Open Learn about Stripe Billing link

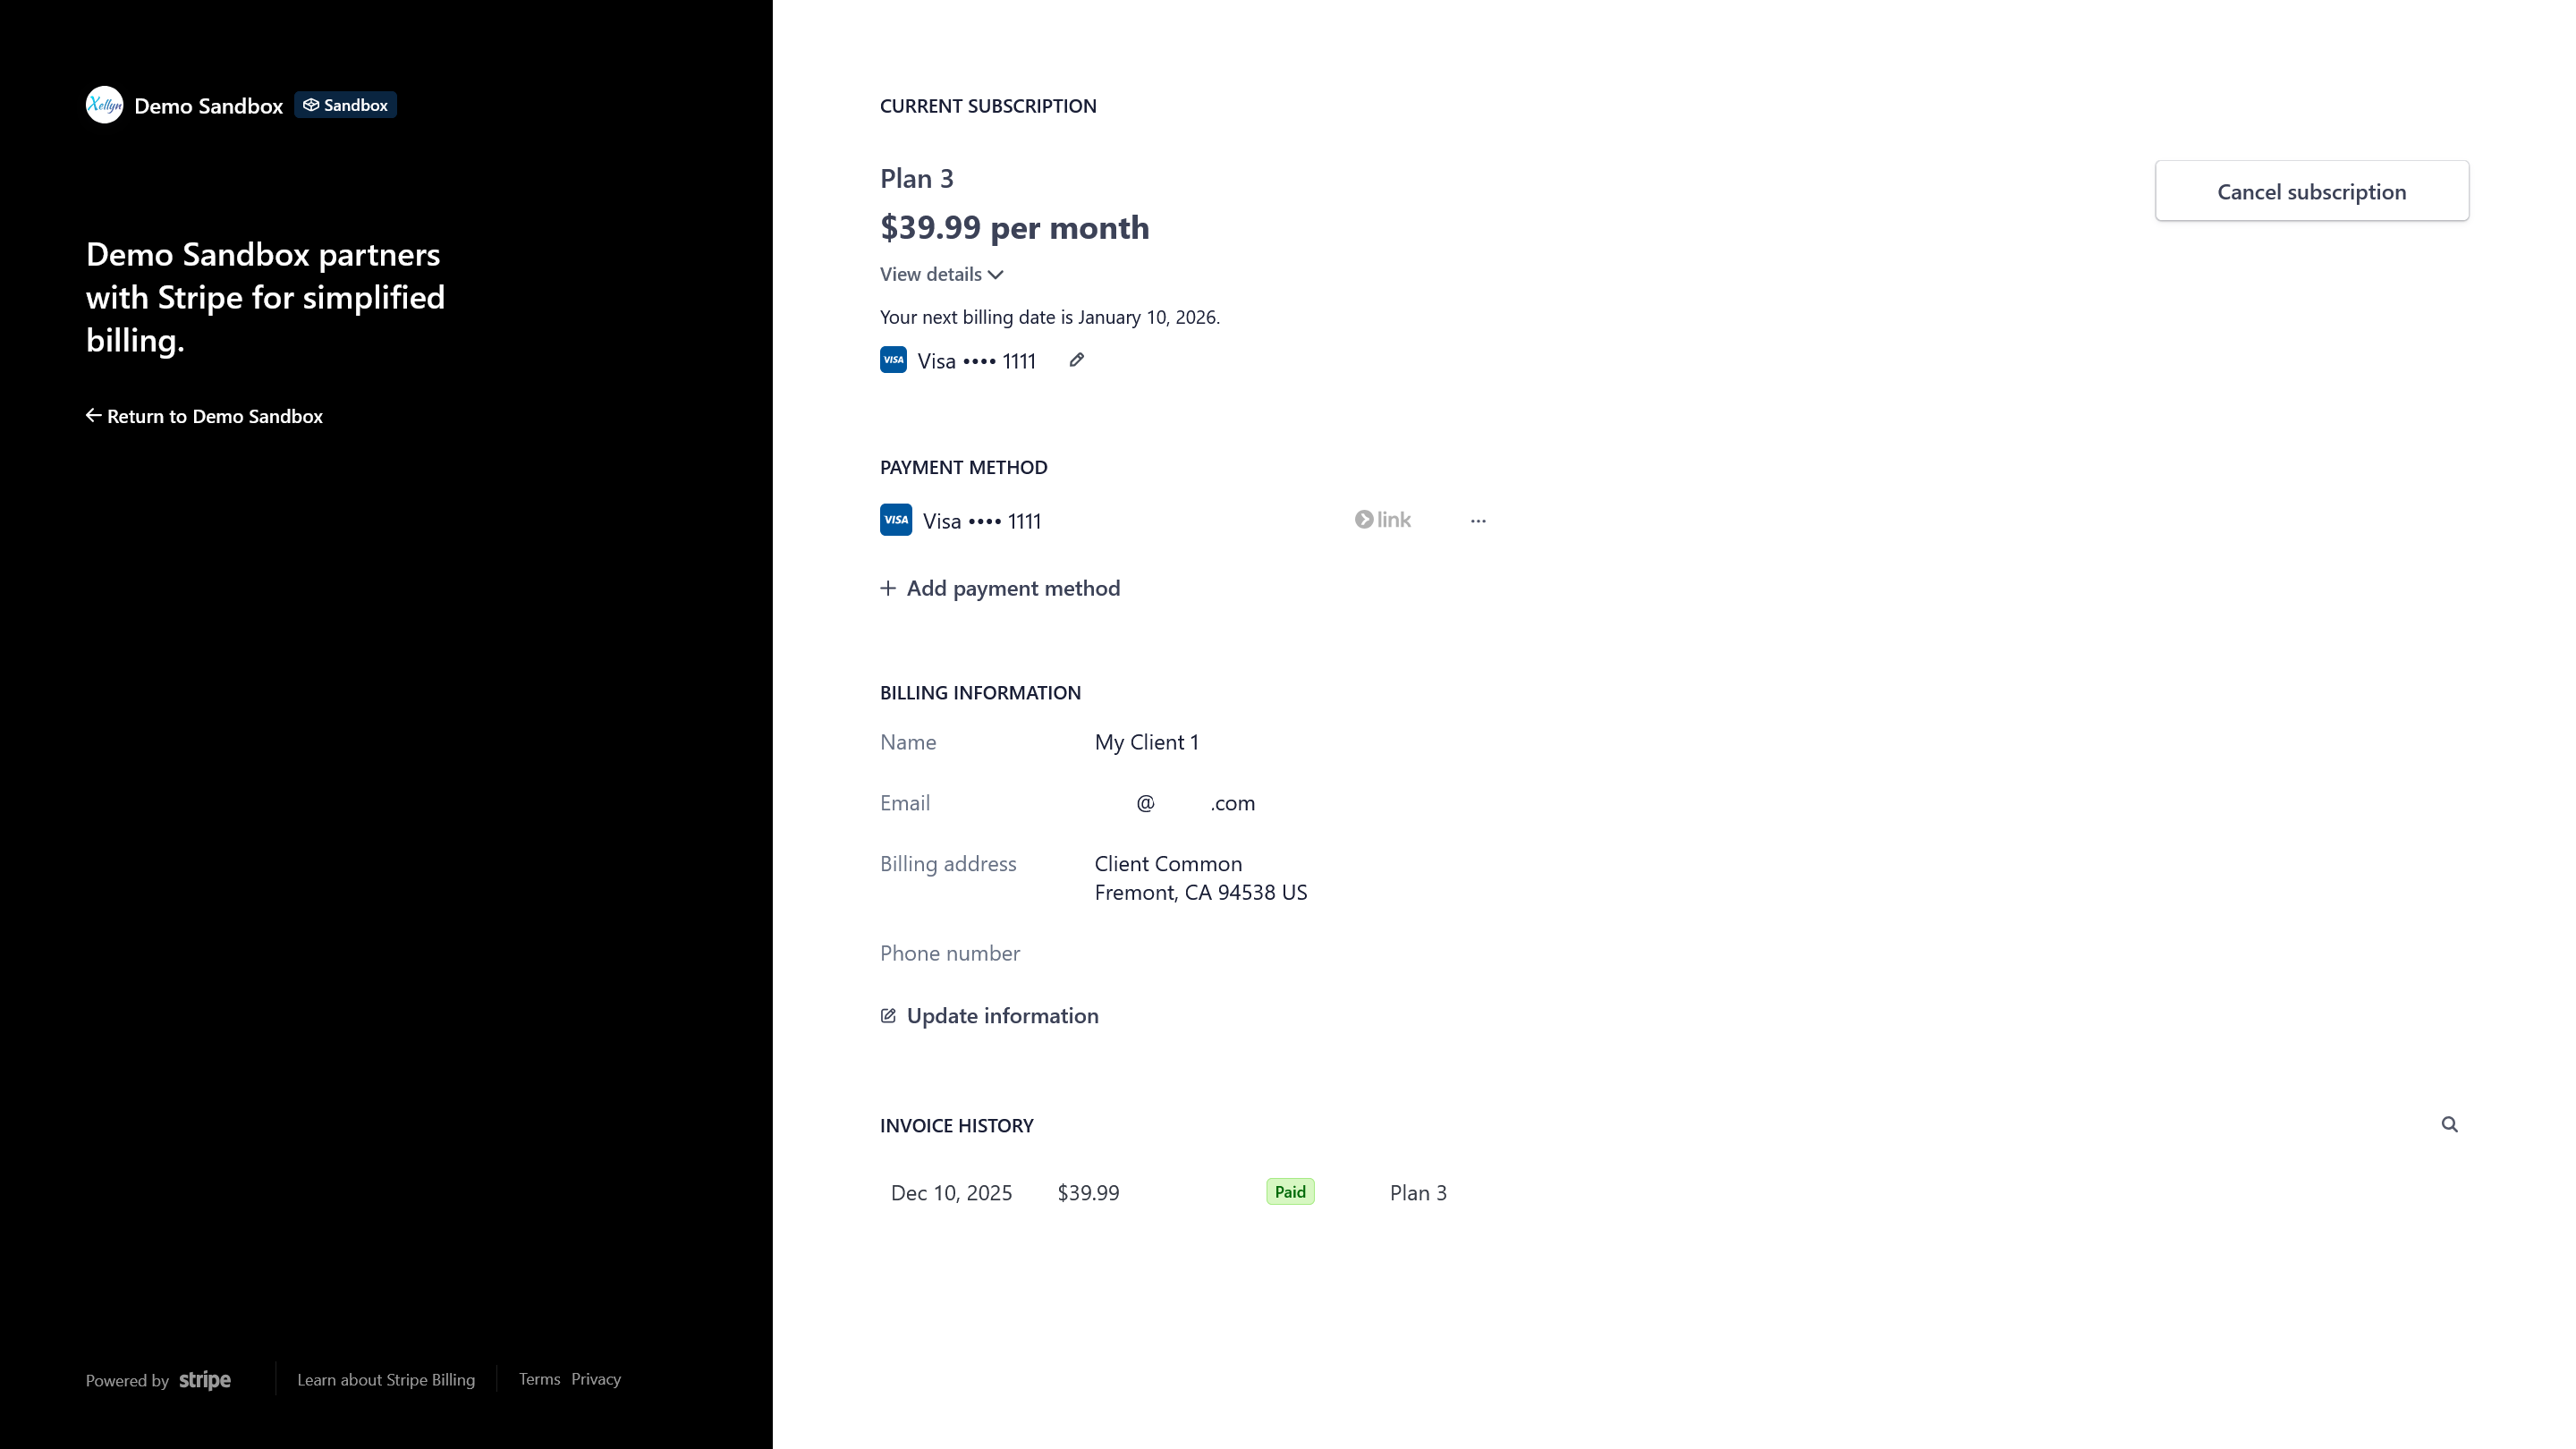386,1380
